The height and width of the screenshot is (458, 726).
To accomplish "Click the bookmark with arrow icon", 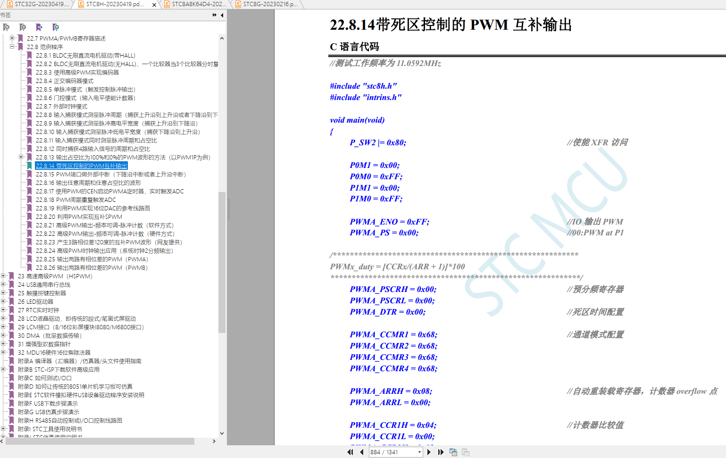I will coord(39,27).
